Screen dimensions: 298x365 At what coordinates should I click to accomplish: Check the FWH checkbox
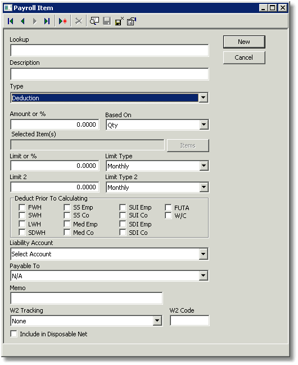(22, 207)
